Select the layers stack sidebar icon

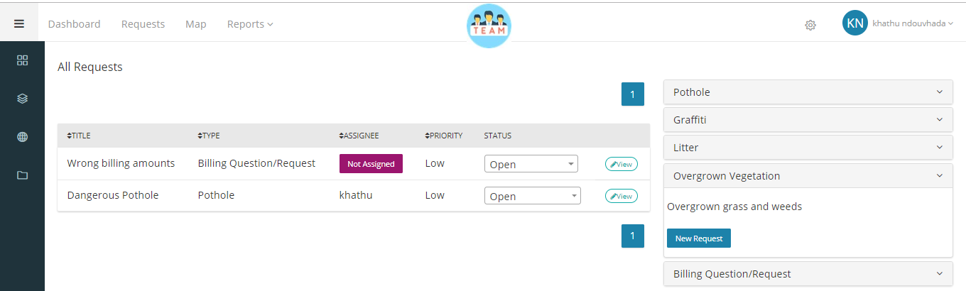tap(22, 99)
